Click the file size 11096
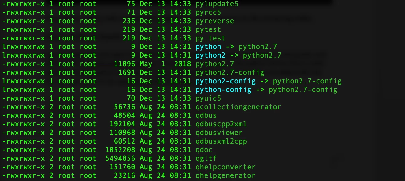The width and height of the screenshot is (405, 181). 125,64
